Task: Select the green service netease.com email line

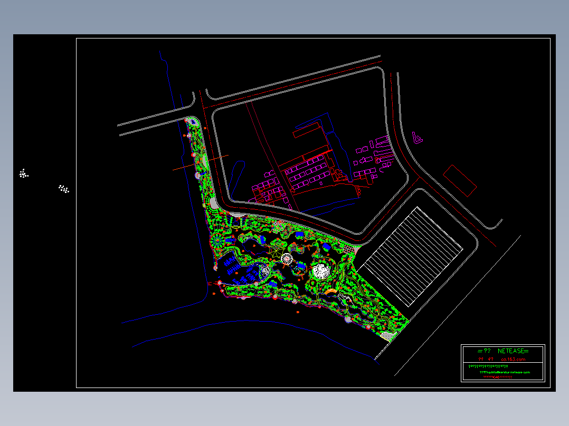Action: tap(505, 372)
